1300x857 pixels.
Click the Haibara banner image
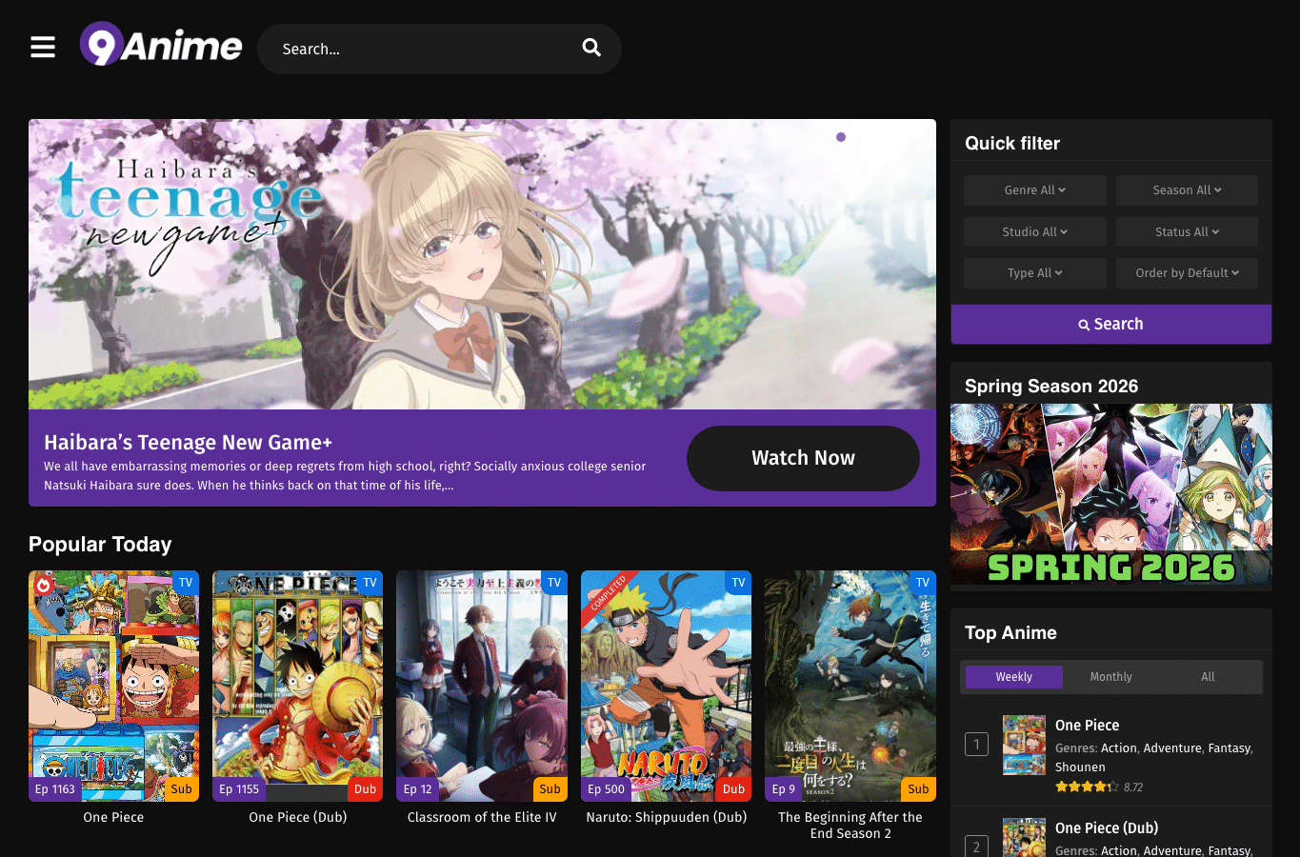(x=482, y=264)
